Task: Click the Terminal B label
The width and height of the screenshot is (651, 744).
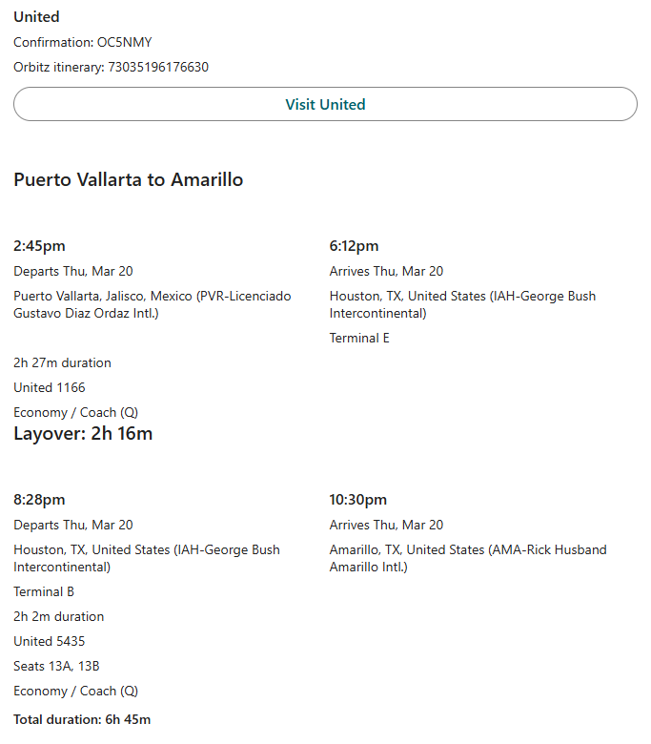Action: pyautogui.click(x=44, y=591)
